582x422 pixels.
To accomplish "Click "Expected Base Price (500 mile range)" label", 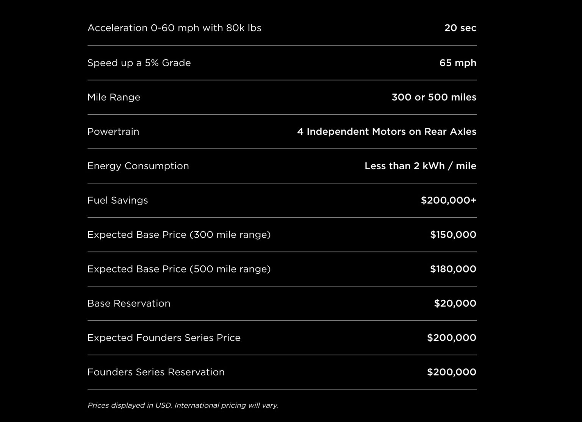I will pyautogui.click(x=179, y=269).
